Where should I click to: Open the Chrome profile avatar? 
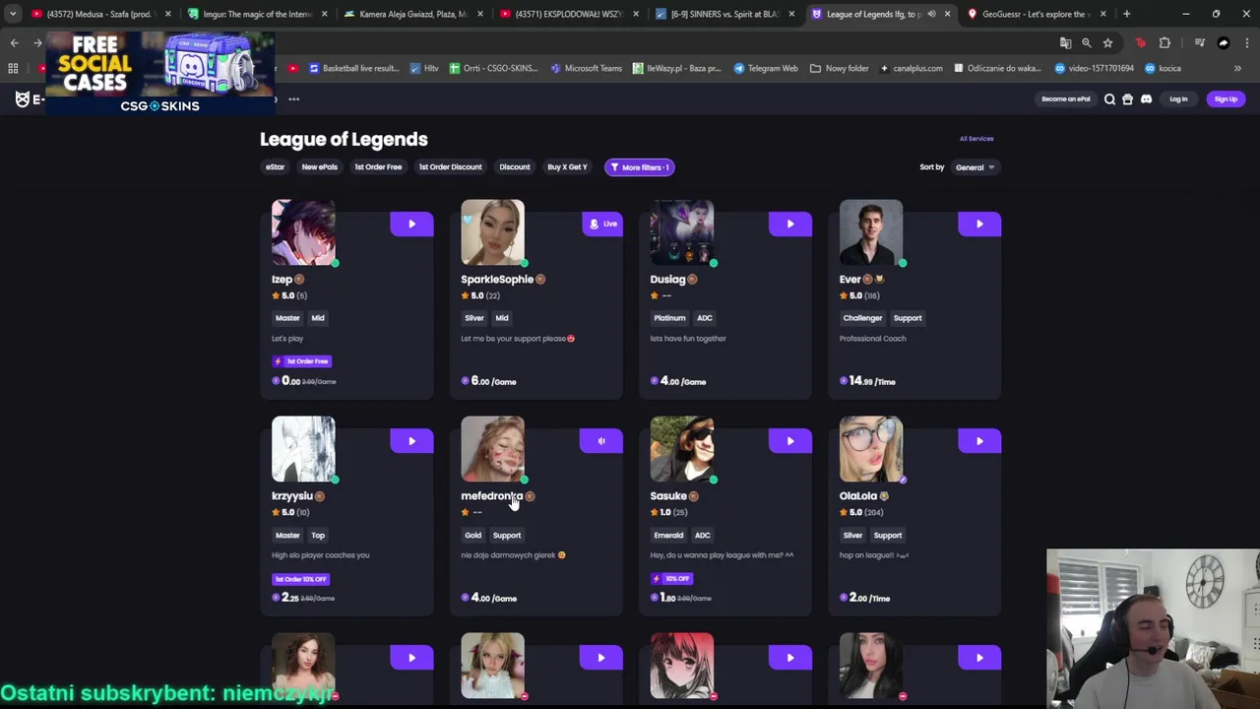point(1224,43)
